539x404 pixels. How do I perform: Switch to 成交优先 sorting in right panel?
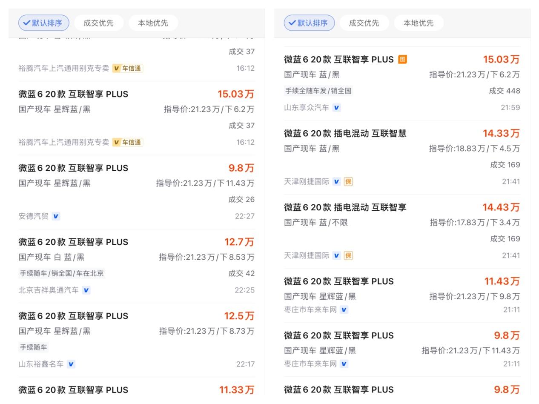click(x=364, y=23)
